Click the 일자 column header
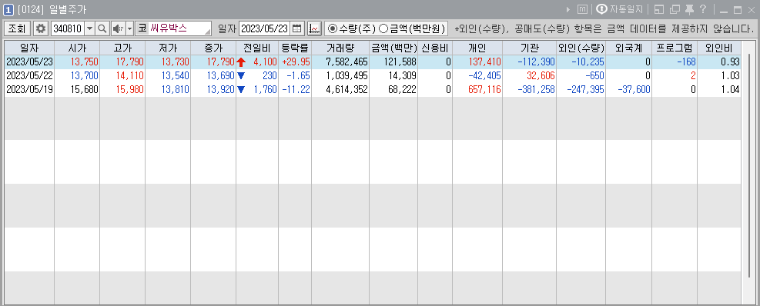 pyautogui.click(x=29, y=48)
